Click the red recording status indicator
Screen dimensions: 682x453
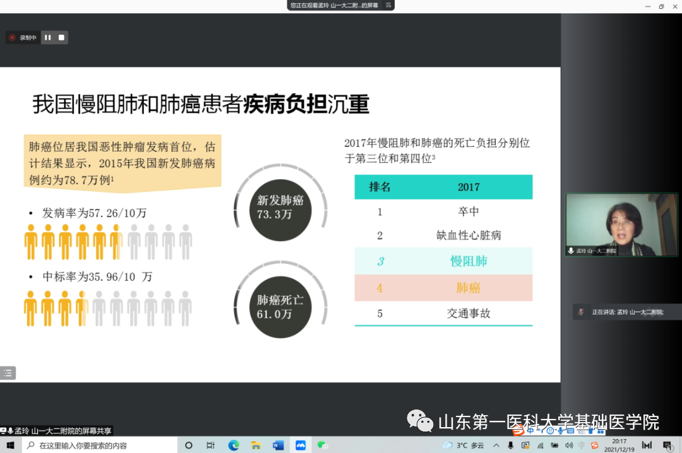12,38
